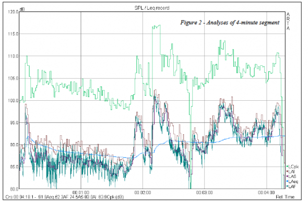Click the 95.0 y-axis value

tap(14, 123)
